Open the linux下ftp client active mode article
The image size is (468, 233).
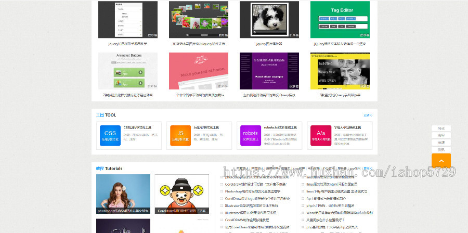coord(336,191)
